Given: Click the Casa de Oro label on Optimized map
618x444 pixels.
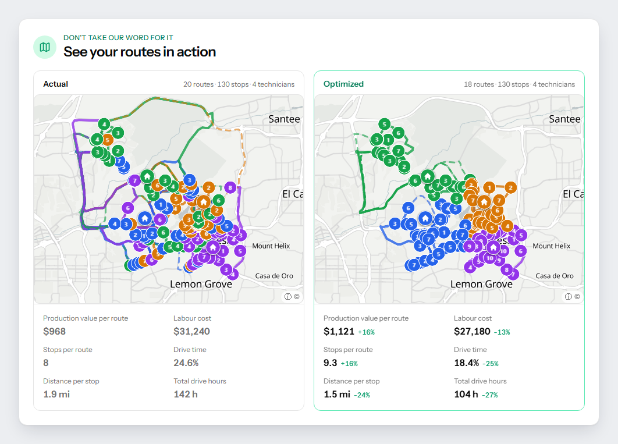Looking at the screenshot, I should [555, 276].
